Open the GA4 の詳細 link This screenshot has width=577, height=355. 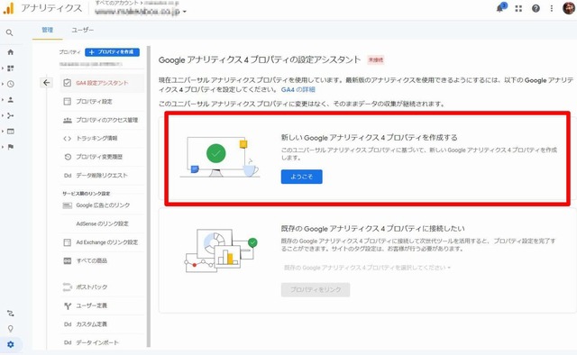pyautogui.click(x=298, y=89)
